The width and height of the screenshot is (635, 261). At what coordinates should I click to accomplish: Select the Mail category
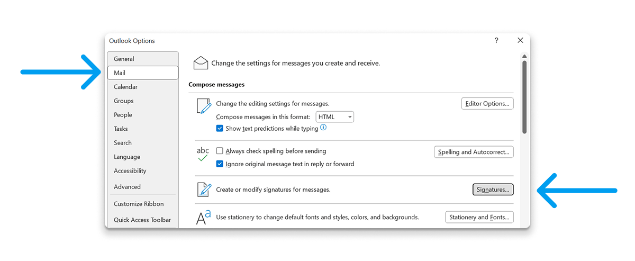[x=142, y=73]
